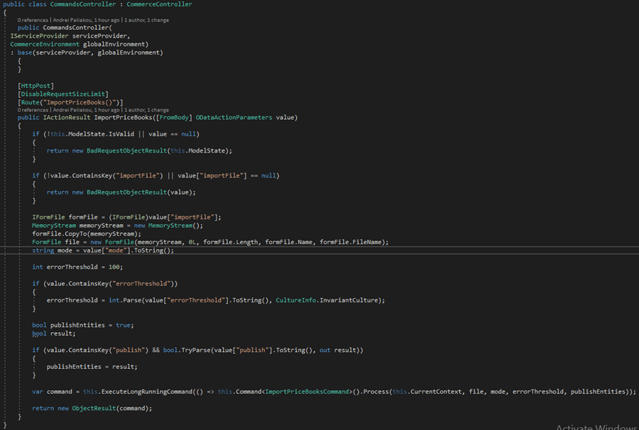The image size is (639, 430).
Task: Click the underlined bool keyword before result
Action: pos(39,333)
